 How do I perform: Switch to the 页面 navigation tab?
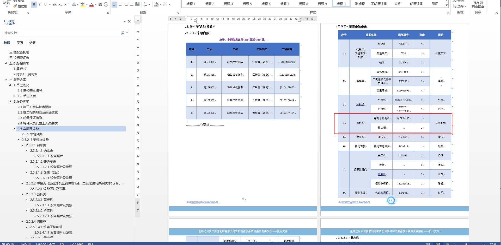[20, 43]
